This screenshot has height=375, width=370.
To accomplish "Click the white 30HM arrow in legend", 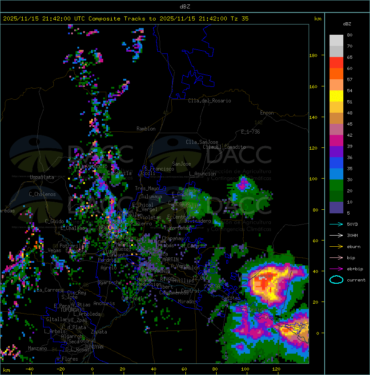I will tap(336, 235).
